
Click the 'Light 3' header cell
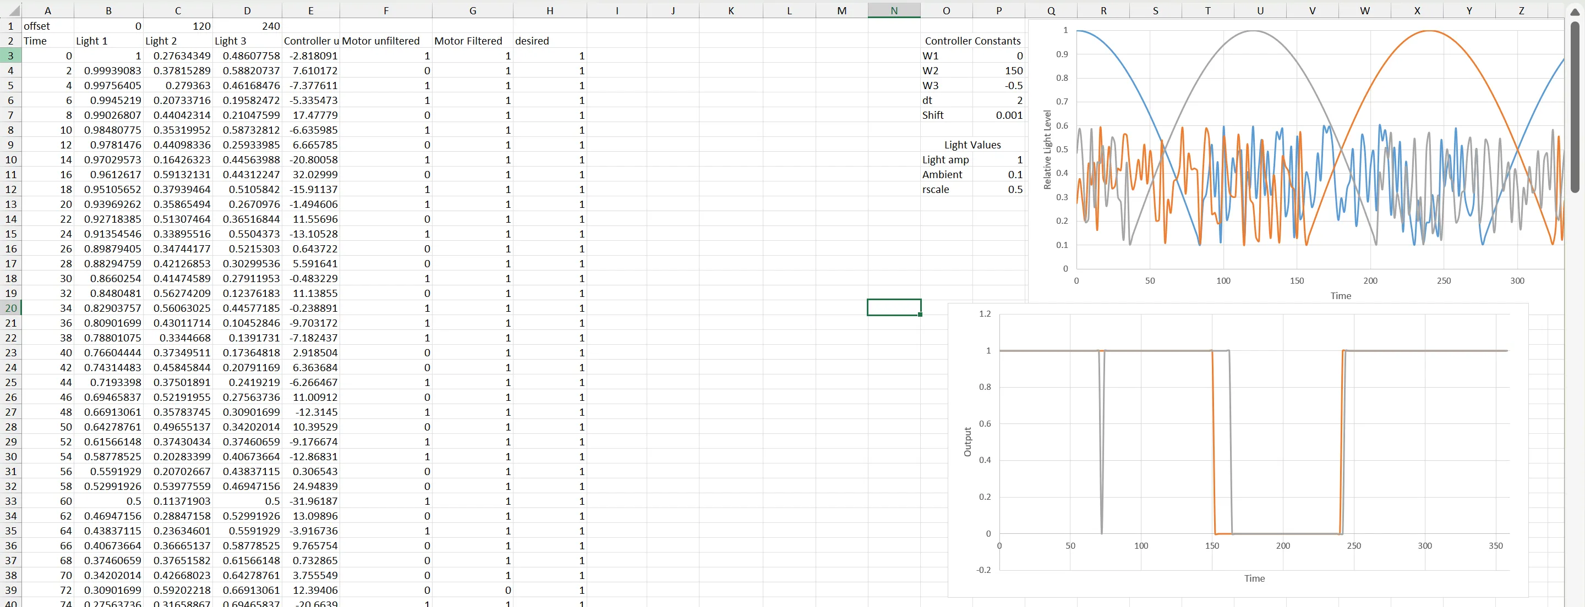pos(247,41)
